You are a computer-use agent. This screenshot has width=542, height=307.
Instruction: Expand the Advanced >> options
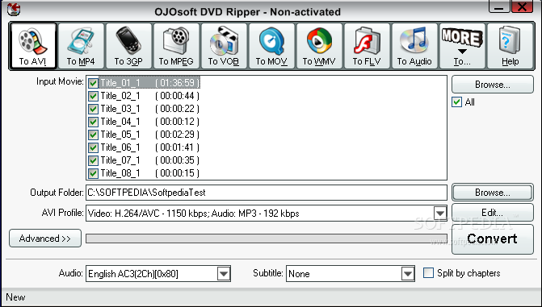pos(45,239)
